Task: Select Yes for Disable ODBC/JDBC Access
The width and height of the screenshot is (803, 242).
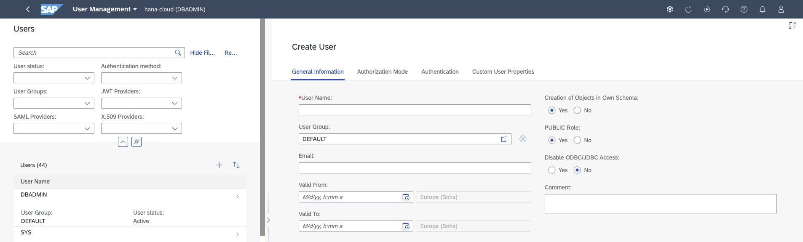Action: pos(552,170)
